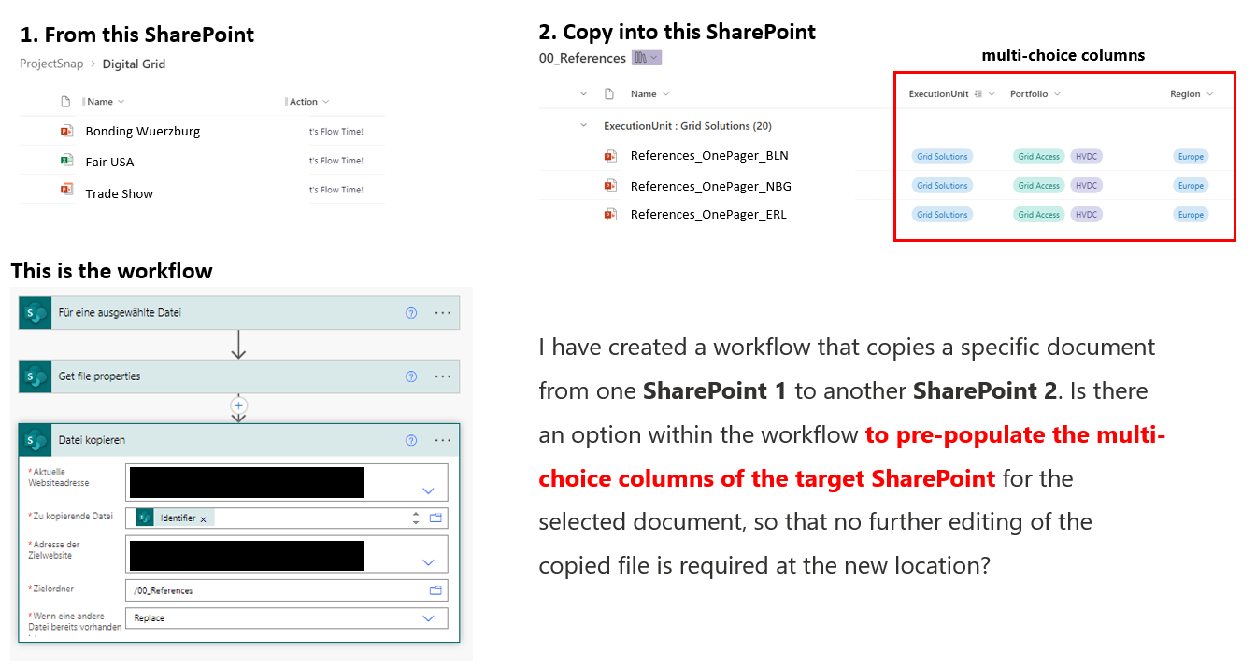Open Name column menu in Digital Grid
1256x667 pixels.
121,102
